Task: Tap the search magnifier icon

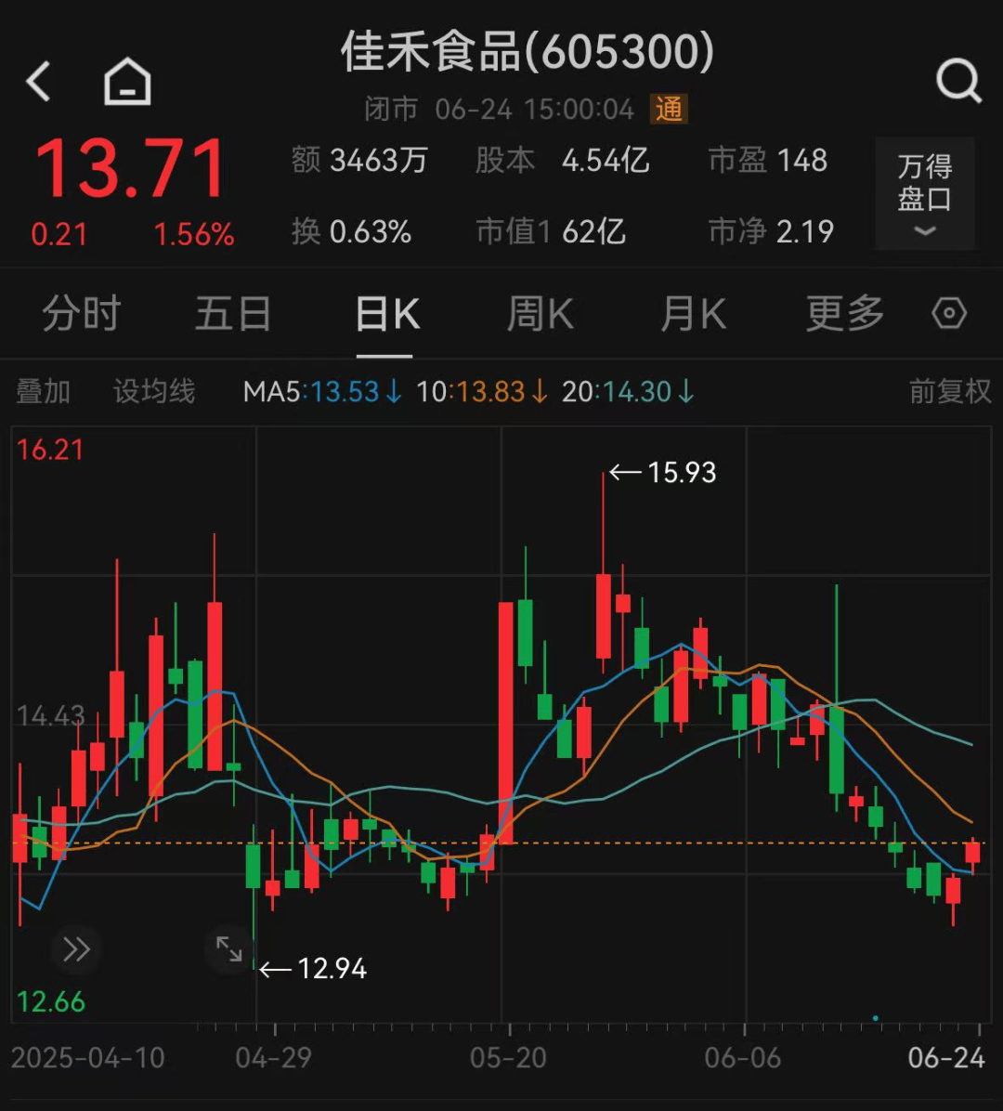Action: 958,81
